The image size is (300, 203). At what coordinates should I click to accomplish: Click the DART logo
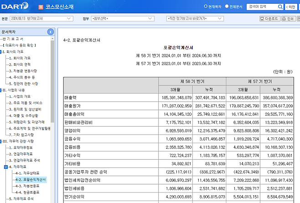click(15, 6)
